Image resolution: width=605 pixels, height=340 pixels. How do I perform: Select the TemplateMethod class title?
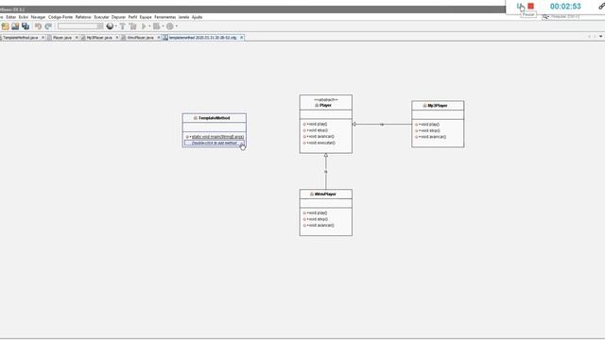point(215,118)
